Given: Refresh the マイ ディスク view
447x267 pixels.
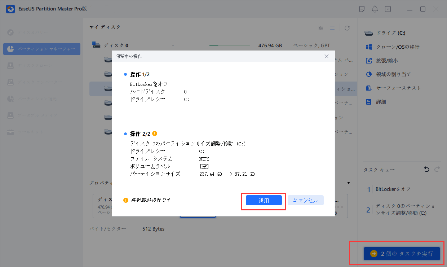Looking at the screenshot, I should tap(347, 27).
